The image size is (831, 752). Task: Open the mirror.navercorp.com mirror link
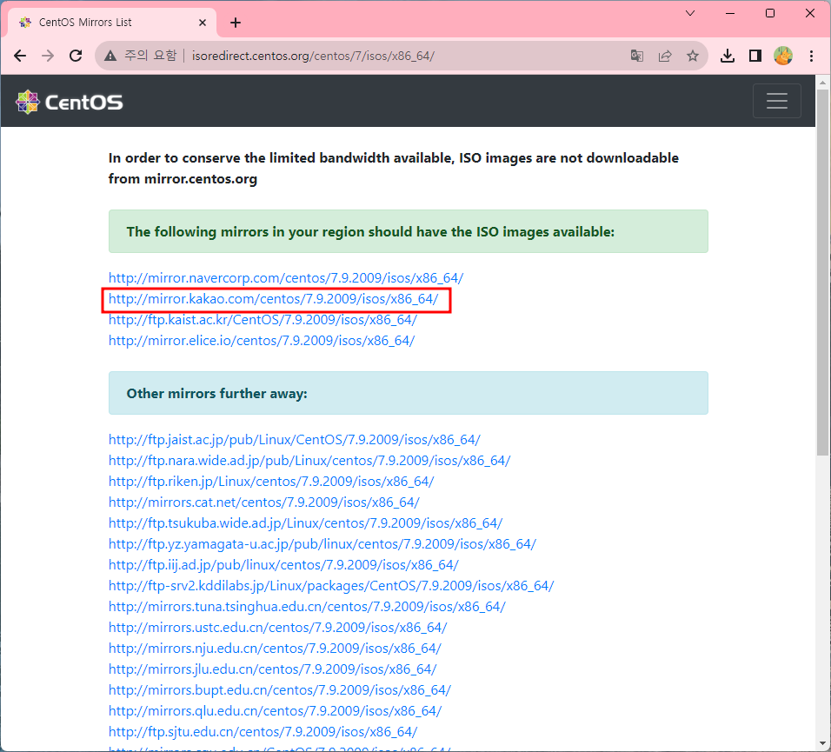[x=286, y=277]
